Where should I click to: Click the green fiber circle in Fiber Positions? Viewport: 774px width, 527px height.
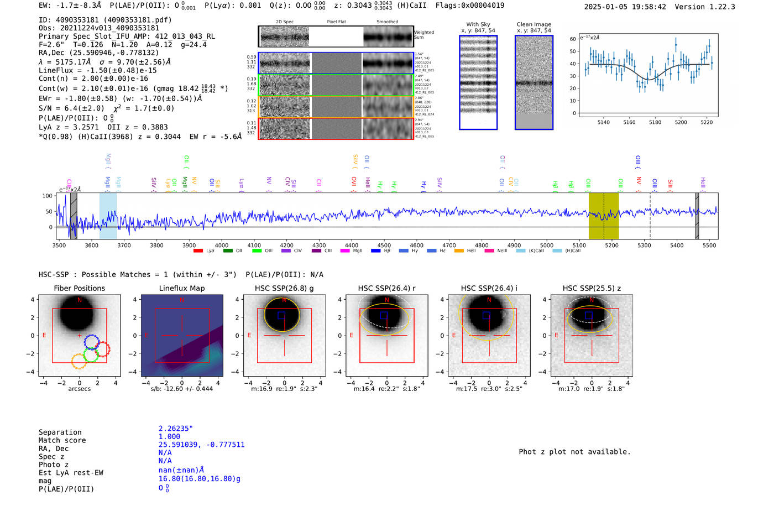pyautogui.click(x=91, y=354)
